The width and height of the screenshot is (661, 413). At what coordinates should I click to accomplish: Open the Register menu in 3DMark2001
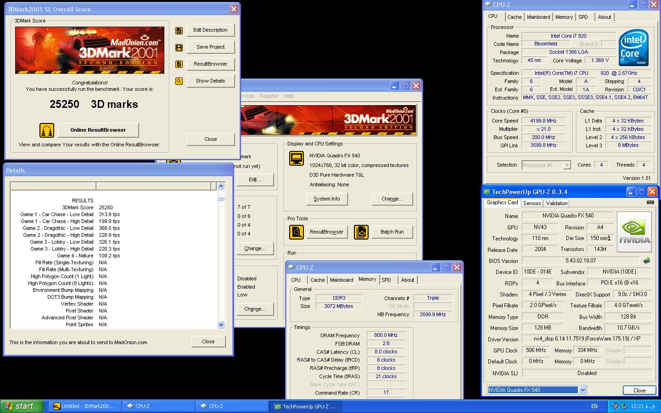[x=269, y=96]
